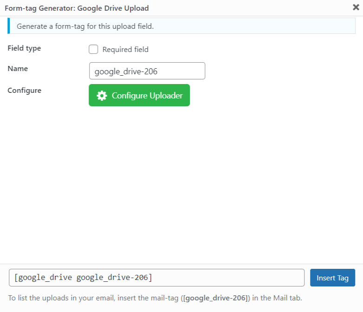
Task: Focus the Name input with google_drive-206
Action: click(x=147, y=71)
